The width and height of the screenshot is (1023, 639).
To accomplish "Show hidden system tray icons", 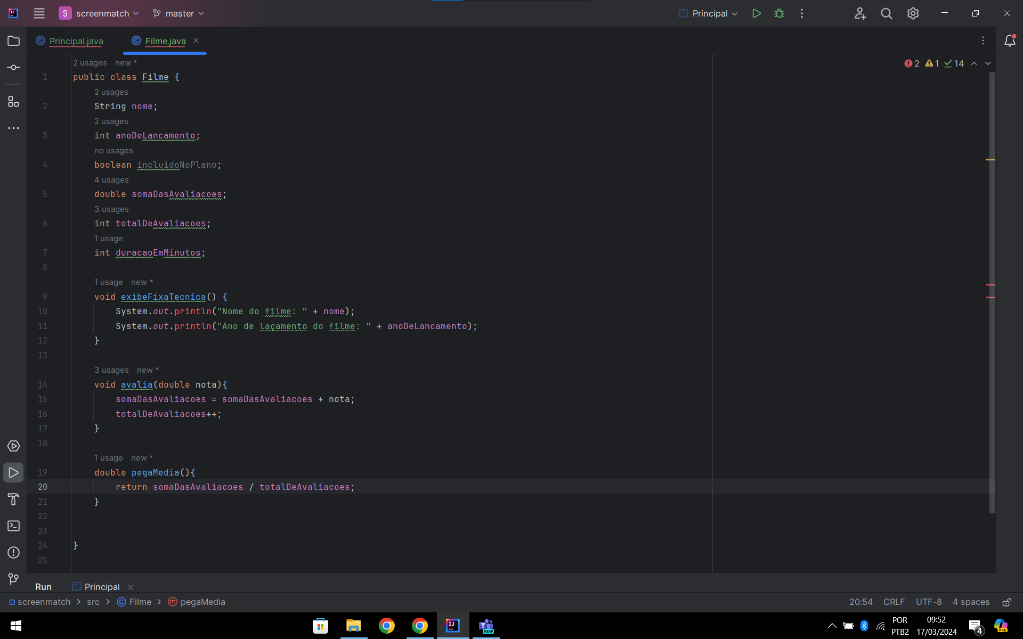I will (x=832, y=626).
